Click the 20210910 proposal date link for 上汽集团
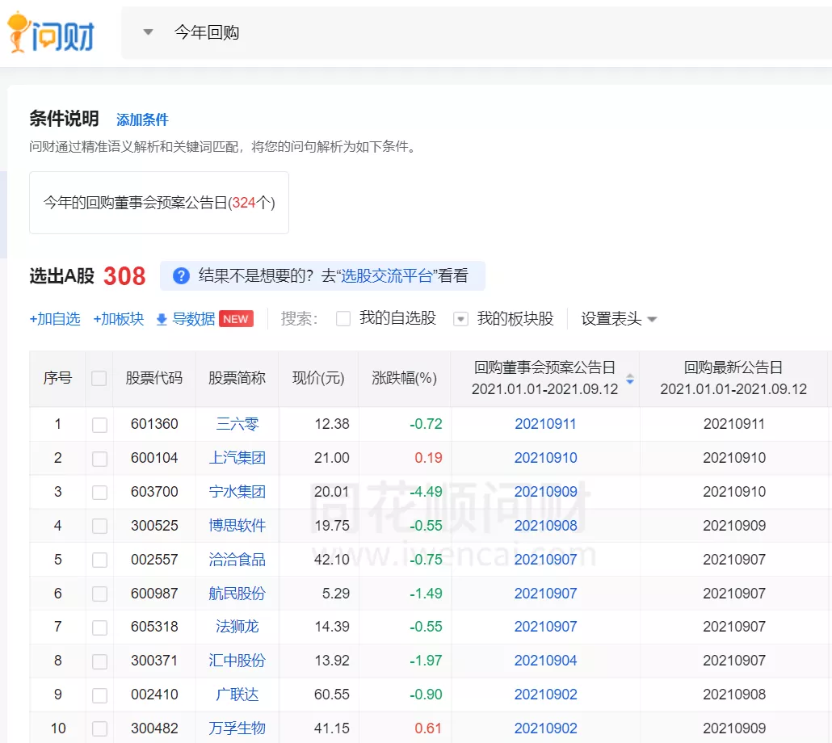This screenshot has height=743, width=832. point(545,458)
